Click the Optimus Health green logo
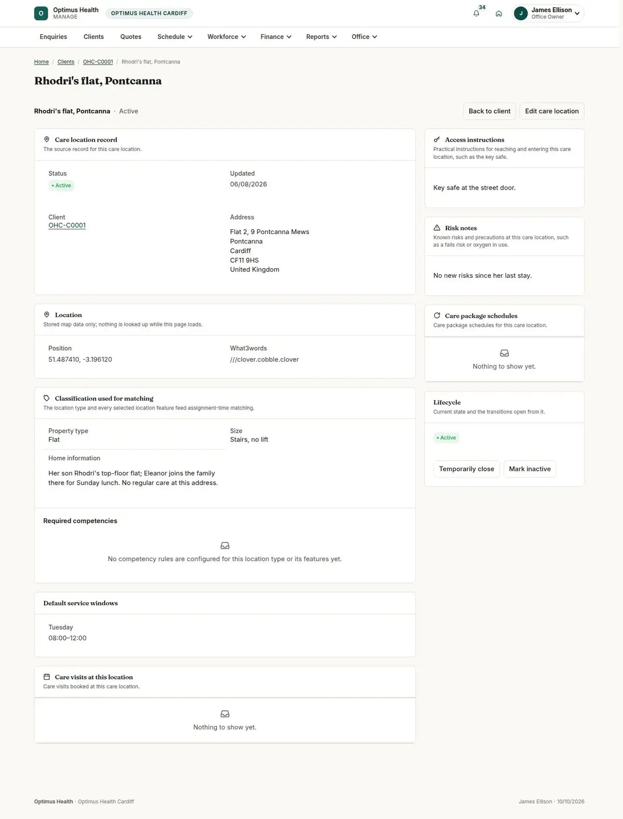This screenshot has height=819, width=623. tap(41, 13)
